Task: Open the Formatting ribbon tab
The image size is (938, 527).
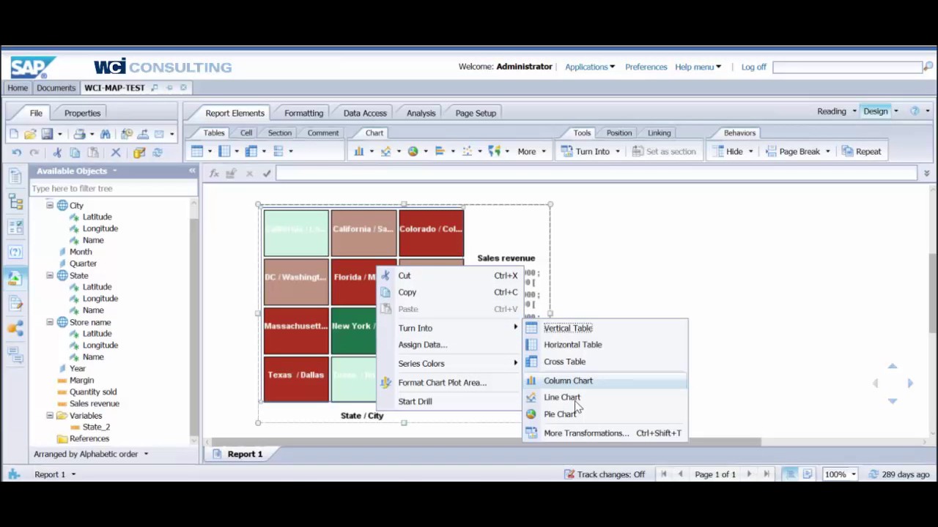Action: pyautogui.click(x=303, y=113)
